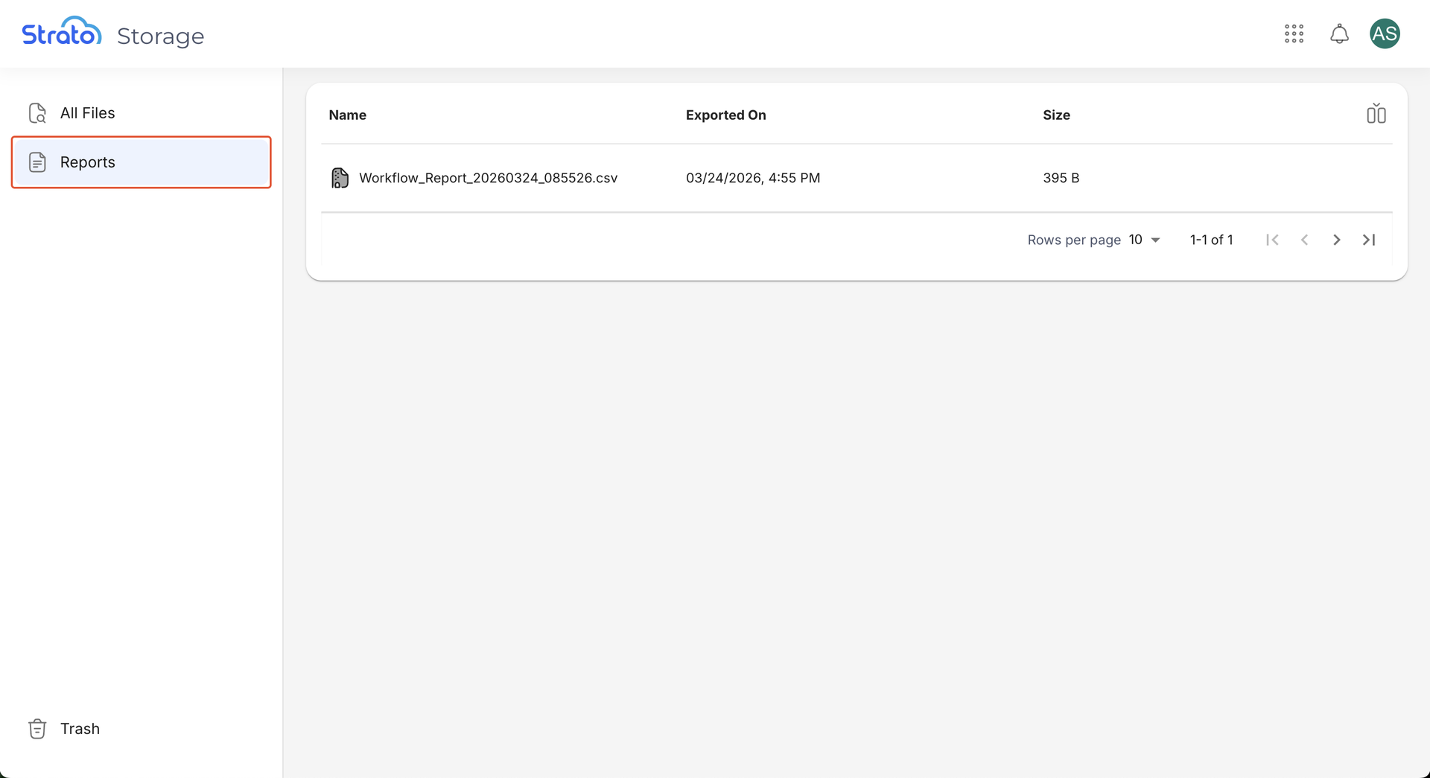Viewport: 1430px width, 778px height.
Task: Click the Strato logo
Action: 62,33
